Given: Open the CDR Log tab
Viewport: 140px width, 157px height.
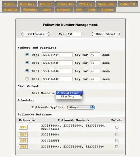Looking at the screenshot, I should (x=86, y=4).
